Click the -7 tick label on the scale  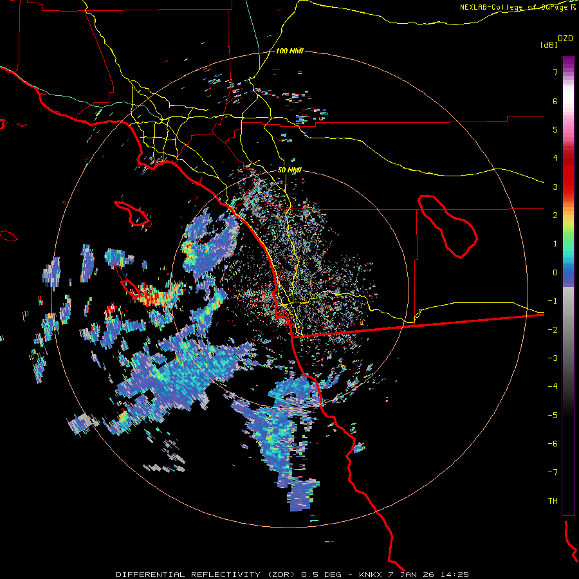point(553,472)
